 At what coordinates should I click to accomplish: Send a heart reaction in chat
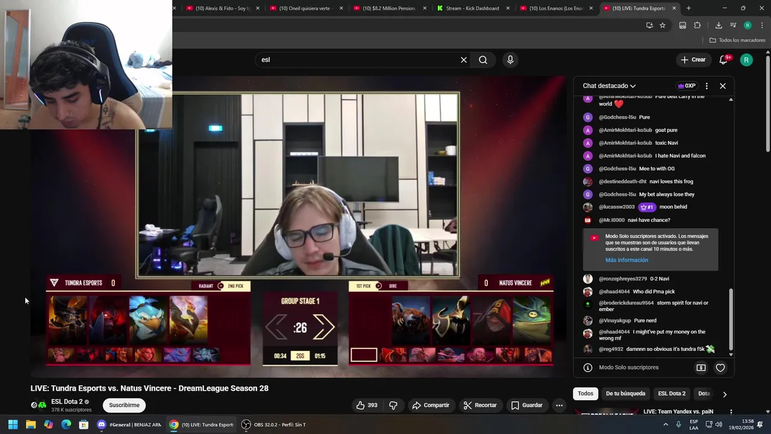[720, 367]
